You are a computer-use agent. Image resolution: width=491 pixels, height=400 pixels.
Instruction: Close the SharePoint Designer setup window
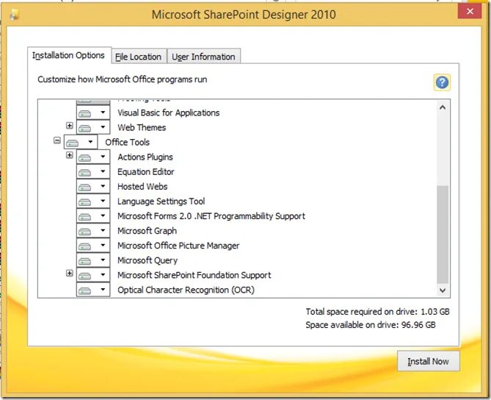coord(470,11)
